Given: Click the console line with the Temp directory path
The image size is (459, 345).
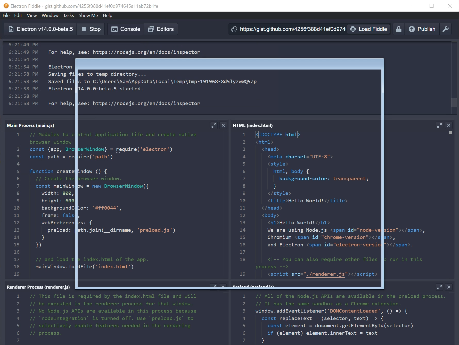Looking at the screenshot, I should tap(152, 81).
